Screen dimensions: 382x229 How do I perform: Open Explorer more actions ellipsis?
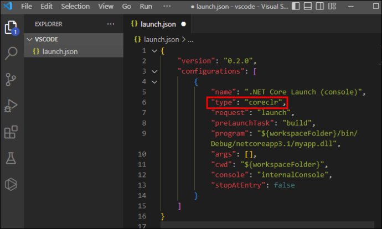[x=111, y=24]
